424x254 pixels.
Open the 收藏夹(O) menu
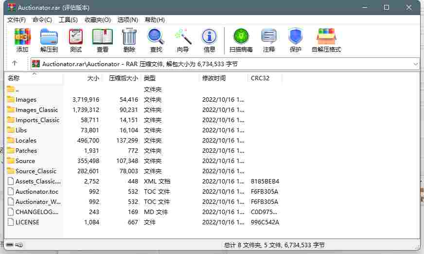[x=98, y=20]
